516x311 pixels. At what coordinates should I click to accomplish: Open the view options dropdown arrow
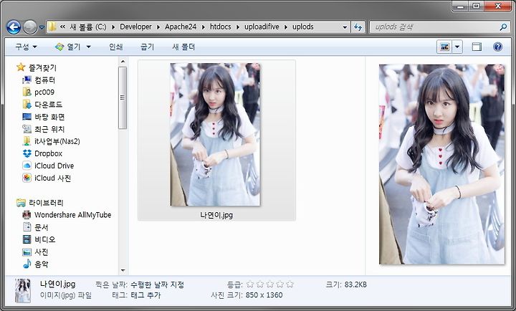(457, 47)
